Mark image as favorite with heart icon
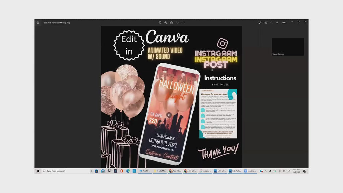Image resolution: width=343 pixels, height=193 pixels. coord(177,23)
